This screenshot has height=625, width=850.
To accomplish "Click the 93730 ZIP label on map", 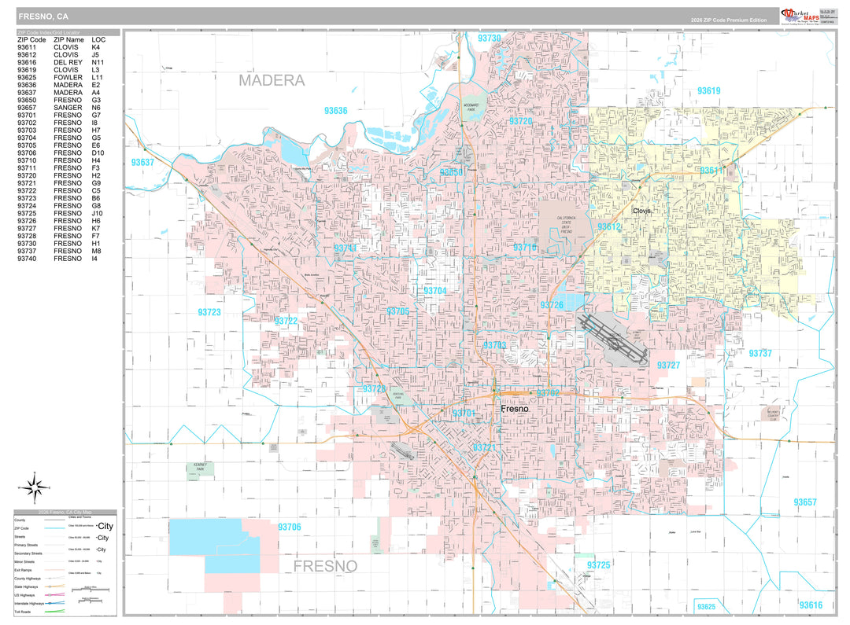I will 490,39.
